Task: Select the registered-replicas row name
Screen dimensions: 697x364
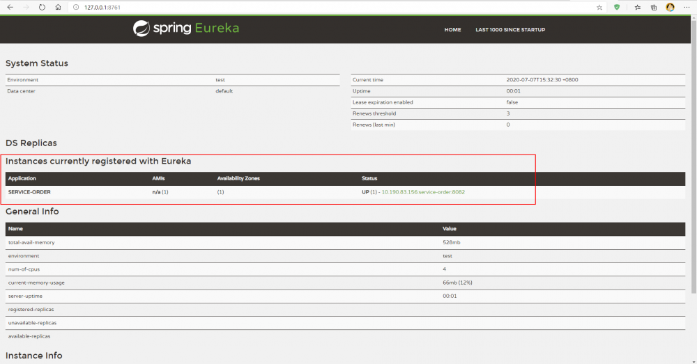Action: click(x=31, y=310)
